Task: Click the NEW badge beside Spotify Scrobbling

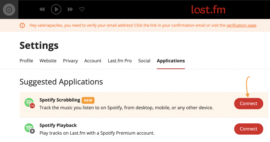Action: pos(88,100)
